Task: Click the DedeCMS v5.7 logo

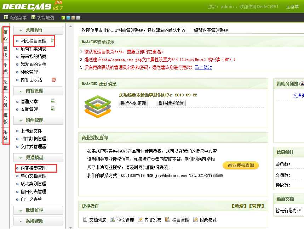Action: pyautogui.click(x=32, y=6)
